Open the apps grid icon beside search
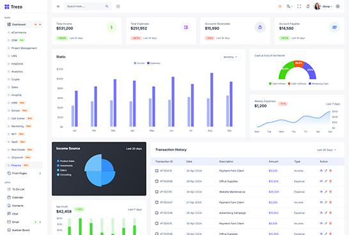 coord(118,6)
